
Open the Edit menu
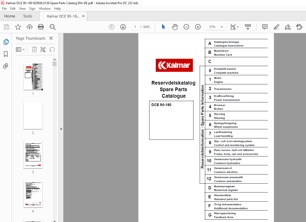(x=13, y=9)
